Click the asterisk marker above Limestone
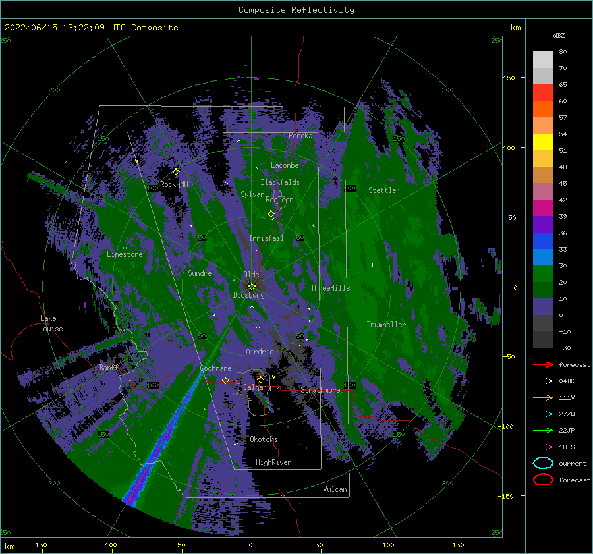 [x=125, y=248]
